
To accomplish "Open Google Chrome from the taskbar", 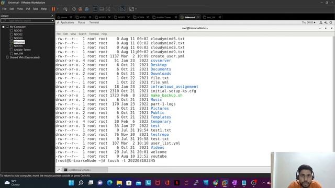I will coord(215,183).
